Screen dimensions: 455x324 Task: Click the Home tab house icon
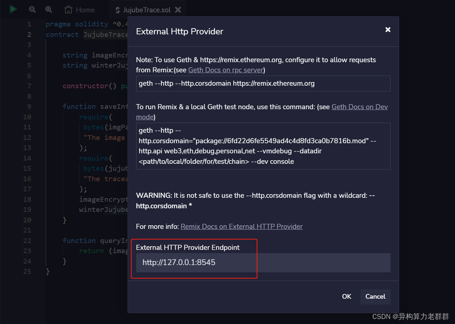(x=68, y=10)
